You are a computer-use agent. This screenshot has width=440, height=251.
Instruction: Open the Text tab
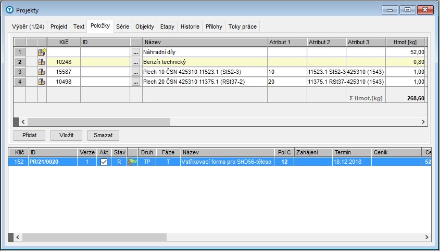79,27
